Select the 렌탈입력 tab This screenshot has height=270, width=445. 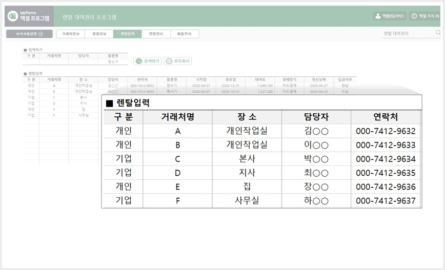pos(128,34)
